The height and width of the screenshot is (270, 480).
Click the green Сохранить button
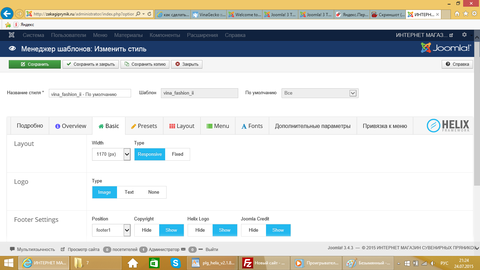click(x=34, y=64)
